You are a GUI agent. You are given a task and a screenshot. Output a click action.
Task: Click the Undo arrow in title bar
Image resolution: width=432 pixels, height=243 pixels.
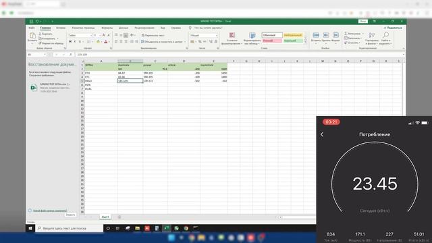[x=37, y=21]
